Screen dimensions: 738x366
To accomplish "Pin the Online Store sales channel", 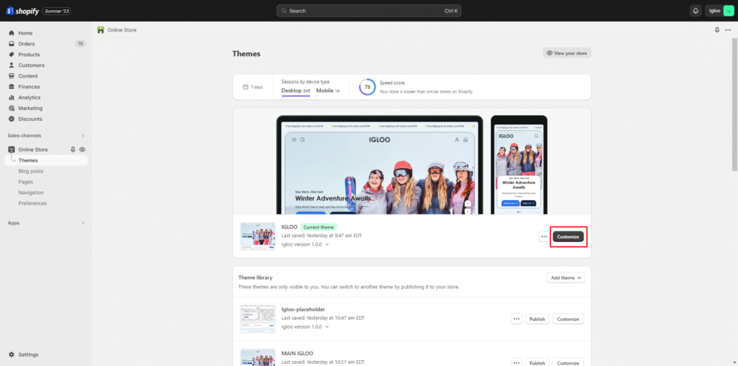I will pos(73,150).
